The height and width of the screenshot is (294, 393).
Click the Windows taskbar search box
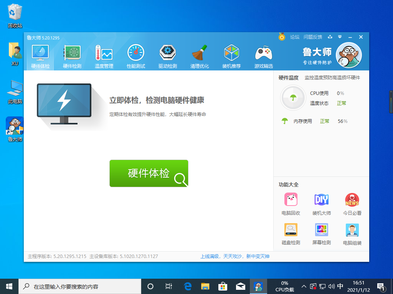81,286
